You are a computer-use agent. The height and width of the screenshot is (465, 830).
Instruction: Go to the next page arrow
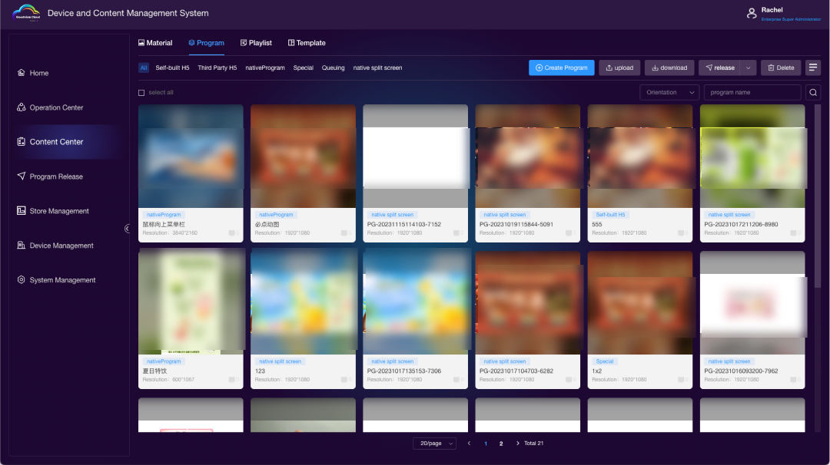click(517, 444)
